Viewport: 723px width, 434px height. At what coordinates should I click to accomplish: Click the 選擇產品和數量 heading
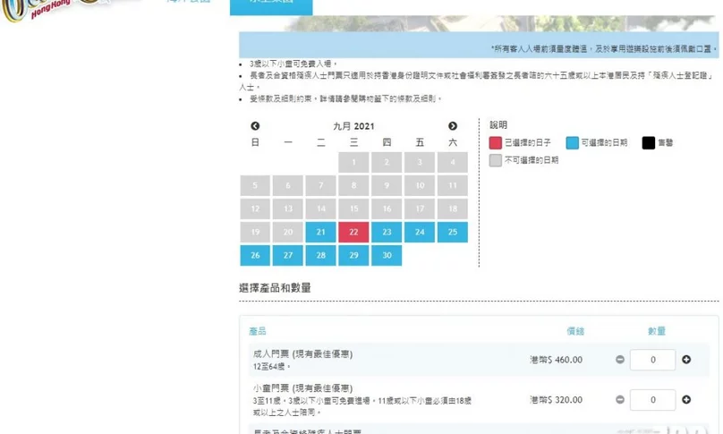[275, 288]
